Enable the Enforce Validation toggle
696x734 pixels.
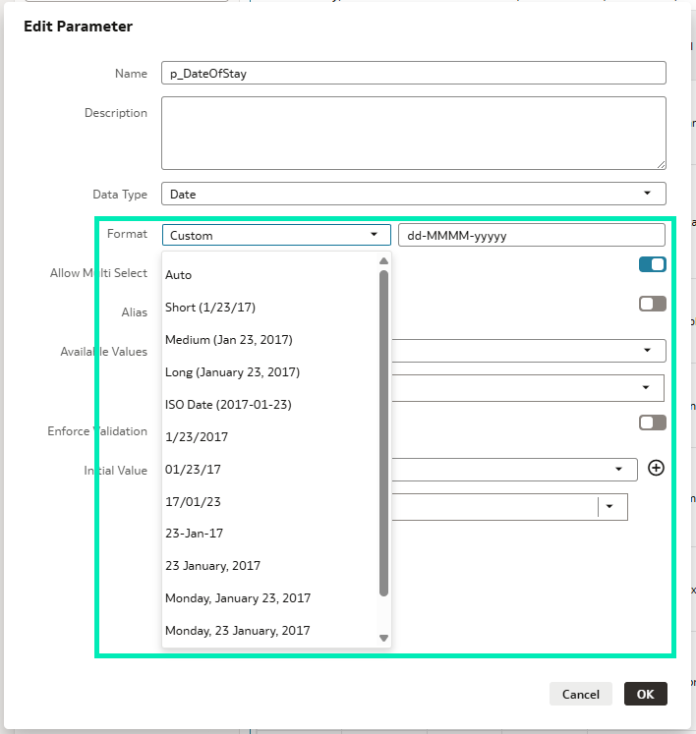pos(652,423)
